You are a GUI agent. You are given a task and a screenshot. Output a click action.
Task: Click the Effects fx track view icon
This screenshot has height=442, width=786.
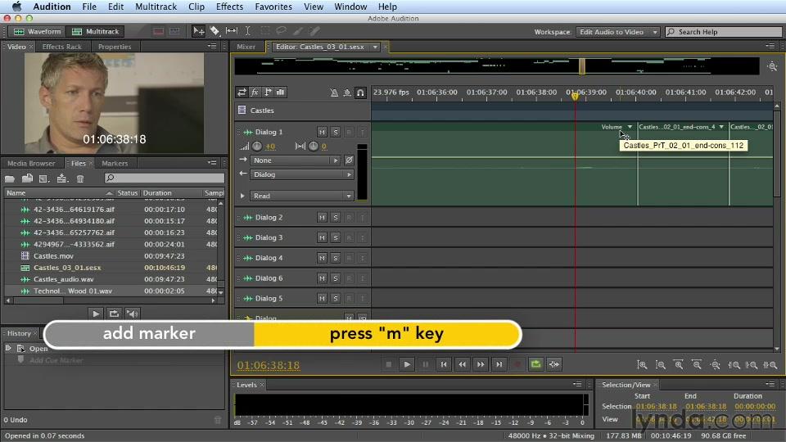255,92
